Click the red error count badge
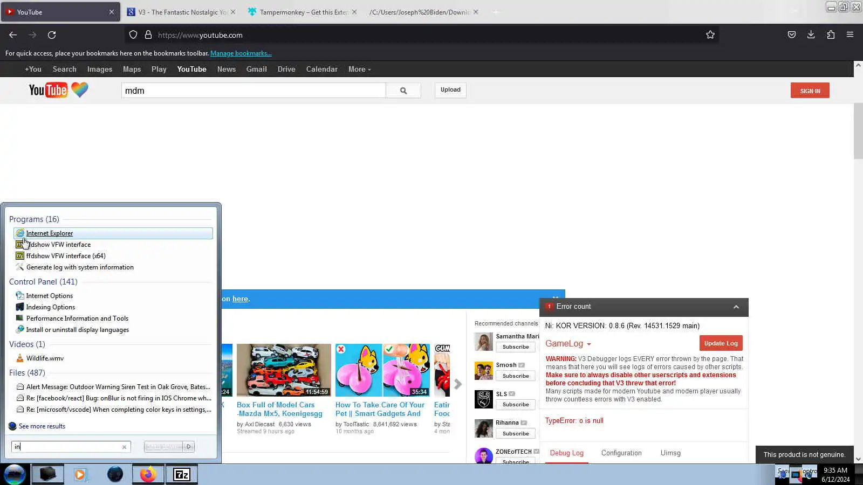The width and height of the screenshot is (863, 485). click(549, 307)
